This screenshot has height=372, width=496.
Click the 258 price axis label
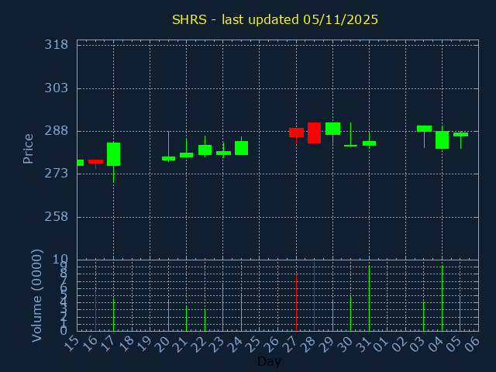(56, 216)
